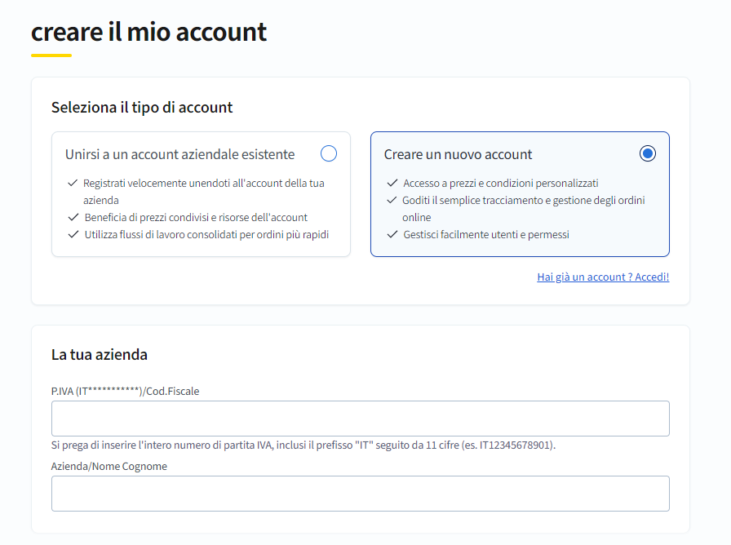Click checkmark beside "Goditi il semplice tracciamento"

coord(392,200)
